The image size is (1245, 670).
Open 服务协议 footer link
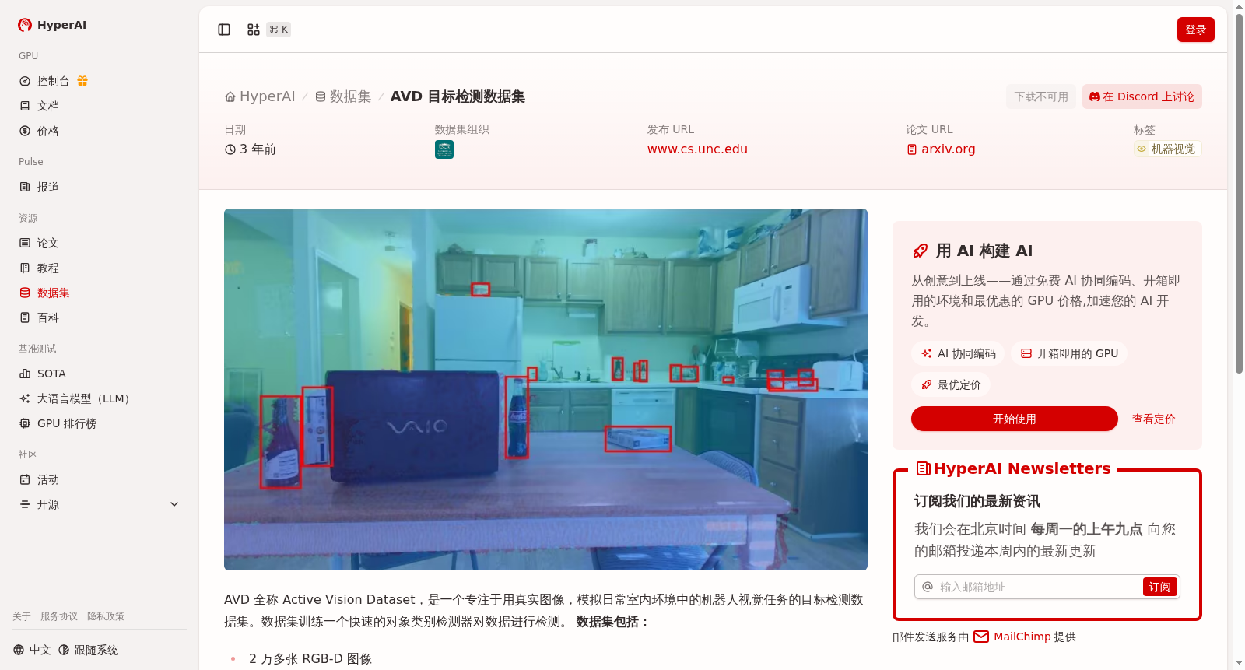(59, 616)
